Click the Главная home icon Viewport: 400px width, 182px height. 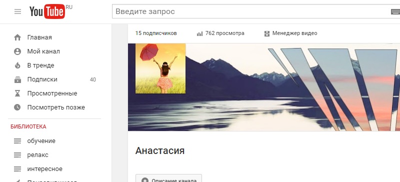coord(17,37)
